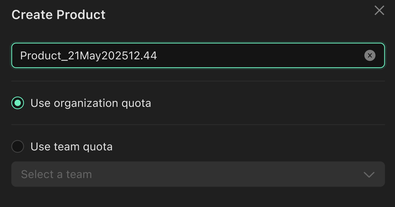
Task: Place cursor in Product_21May202512.44 text
Action: point(88,56)
